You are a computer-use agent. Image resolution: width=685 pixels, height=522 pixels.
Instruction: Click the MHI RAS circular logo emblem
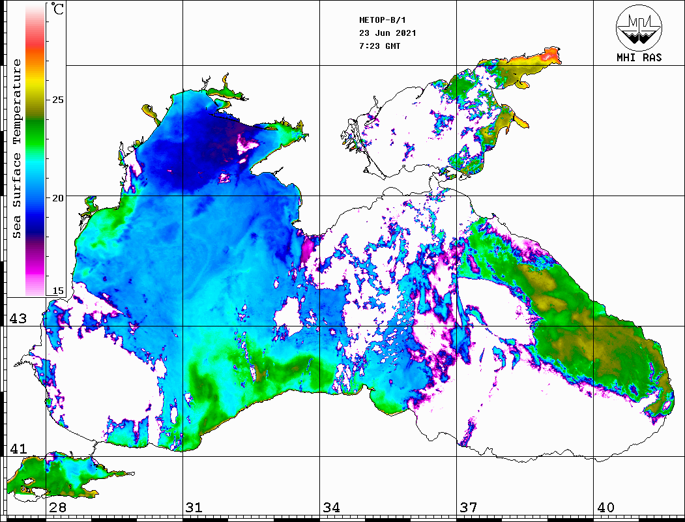click(x=639, y=27)
